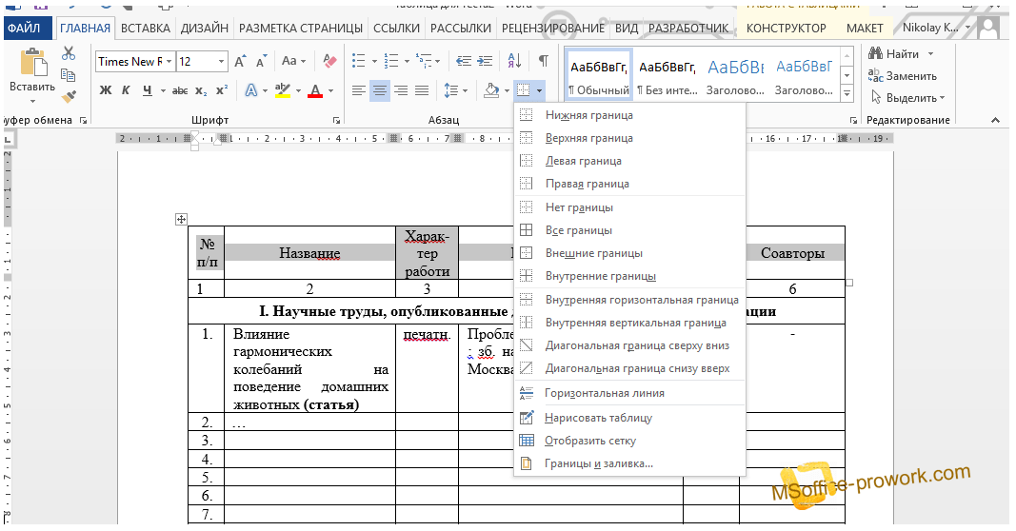Apply the 'Обычный' style thumbnail
Viewport: 1016px width, 531px height.
(599, 76)
